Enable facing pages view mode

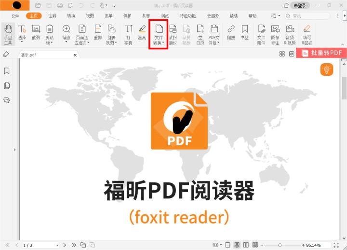click(x=246, y=245)
